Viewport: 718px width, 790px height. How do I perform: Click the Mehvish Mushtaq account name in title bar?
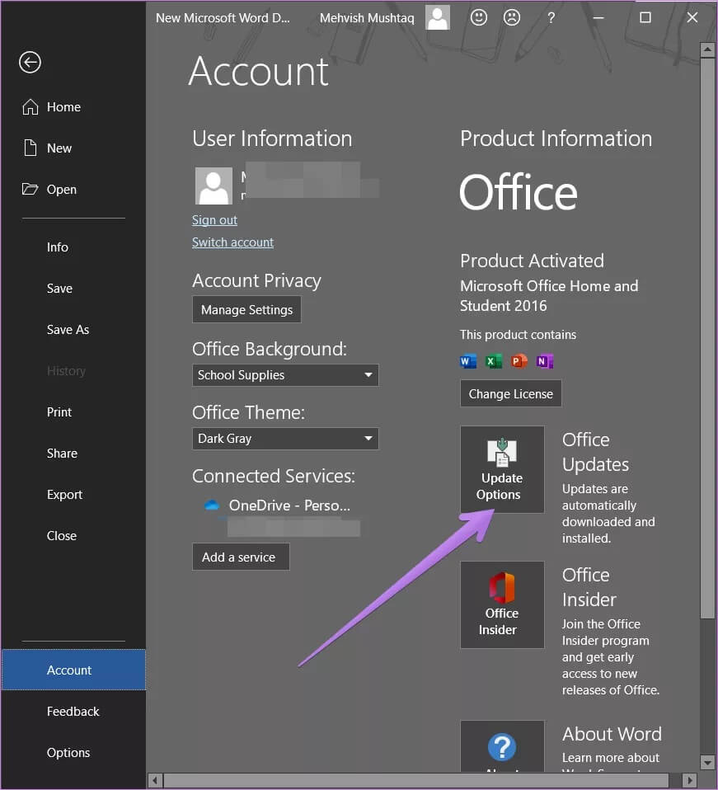367,18
